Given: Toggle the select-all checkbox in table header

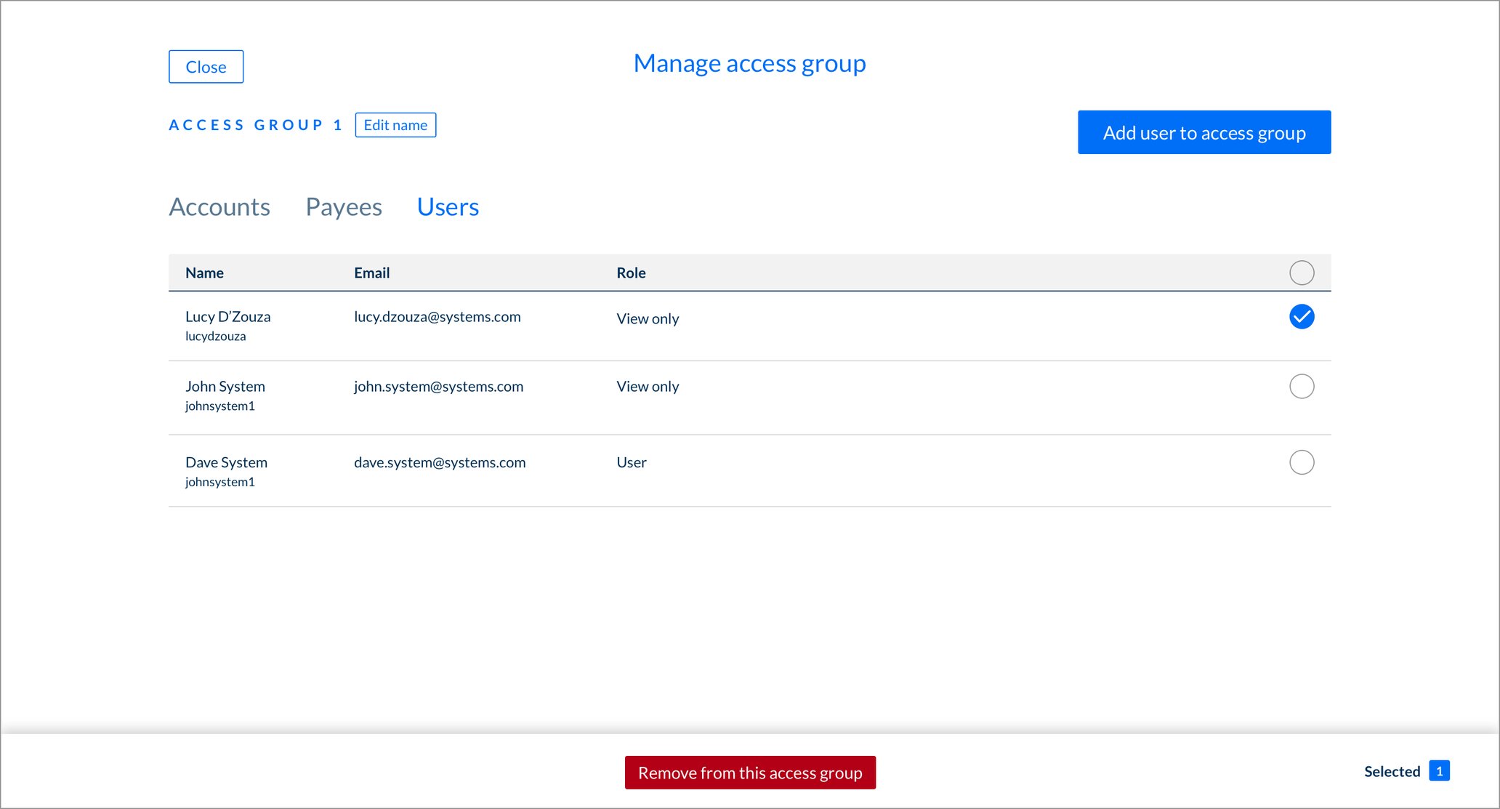Looking at the screenshot, I should 1302,273.
